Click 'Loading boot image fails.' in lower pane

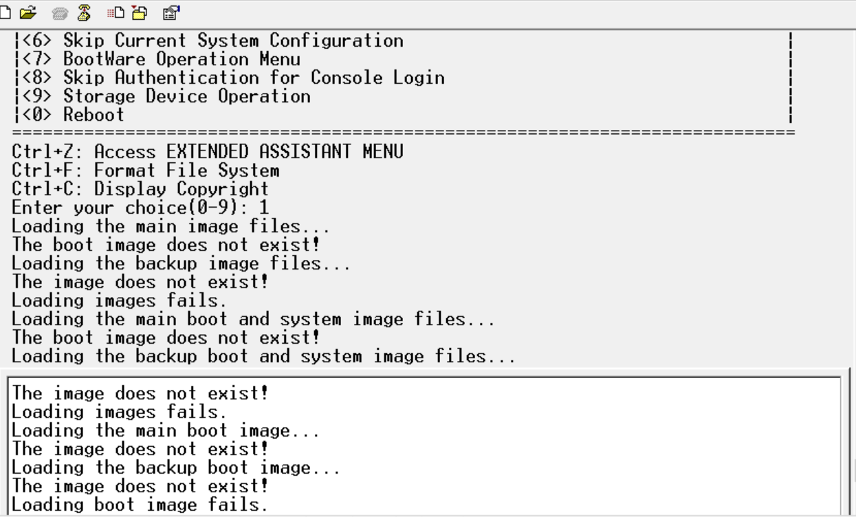(140, 505)
